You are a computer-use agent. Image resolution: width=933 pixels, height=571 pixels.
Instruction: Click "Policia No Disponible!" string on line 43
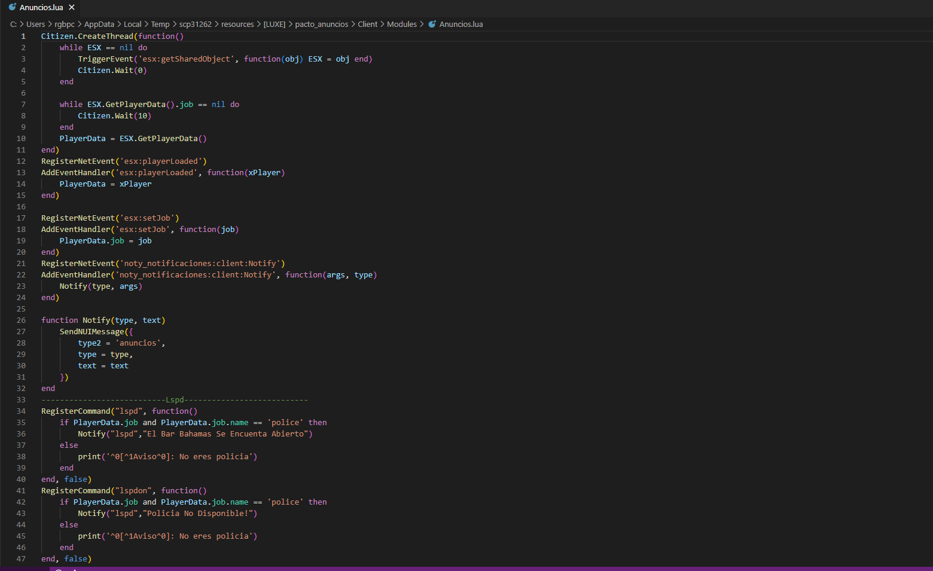(x=198, y=513)
